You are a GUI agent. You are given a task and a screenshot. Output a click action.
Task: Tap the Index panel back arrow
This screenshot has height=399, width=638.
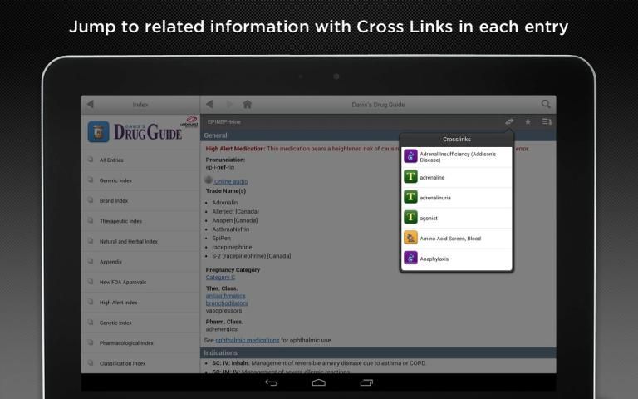pos(91,105)
